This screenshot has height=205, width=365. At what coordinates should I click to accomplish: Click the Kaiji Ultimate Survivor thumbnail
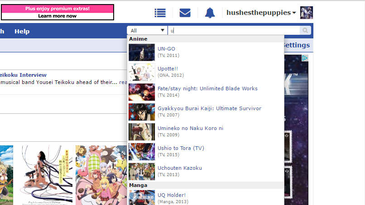click(142, 112)
